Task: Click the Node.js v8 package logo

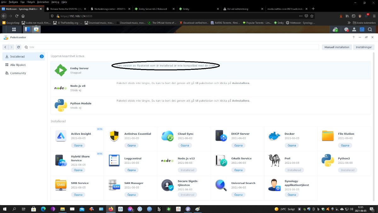Action: coord(61,88)
